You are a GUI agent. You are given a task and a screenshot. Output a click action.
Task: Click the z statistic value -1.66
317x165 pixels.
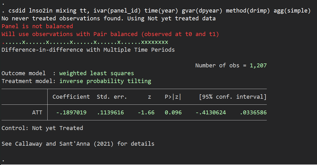[x=146, y=113]
